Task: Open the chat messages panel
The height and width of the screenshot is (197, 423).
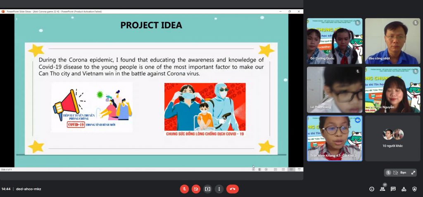Action: click(x=393, y=189)
